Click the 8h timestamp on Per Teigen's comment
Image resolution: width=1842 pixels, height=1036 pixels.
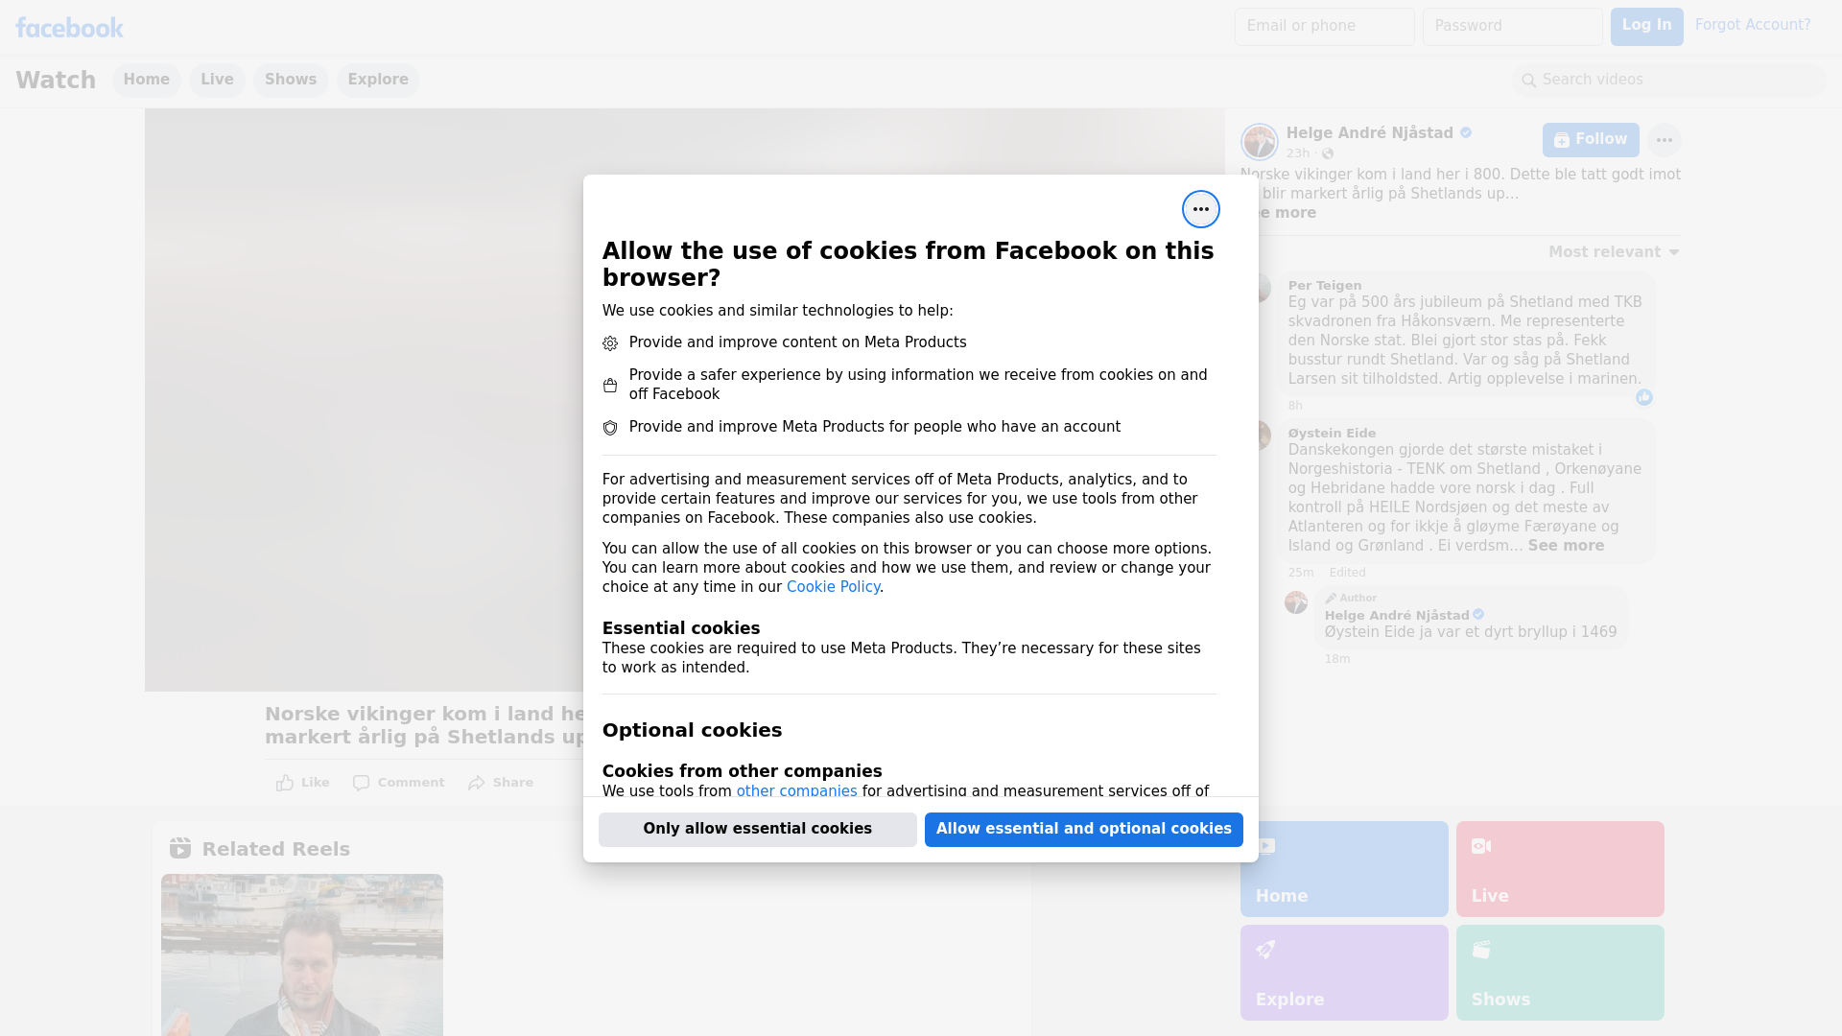coord(1295,406)
